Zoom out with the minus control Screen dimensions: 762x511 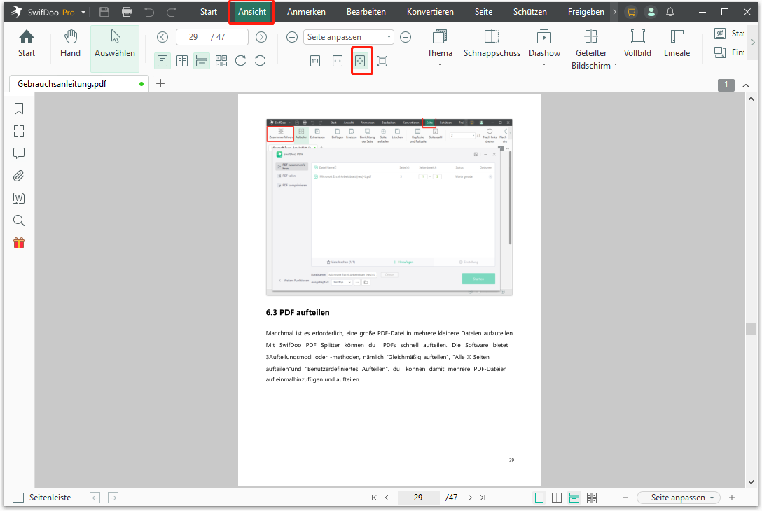[x=292, y=37]
